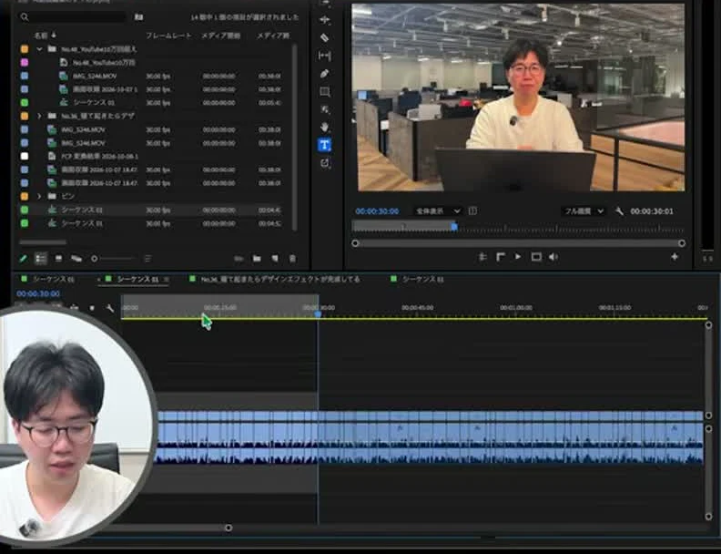Open sort icons menu in project panel footer
This screenshot has width=721, height=554.
point(147,259)
